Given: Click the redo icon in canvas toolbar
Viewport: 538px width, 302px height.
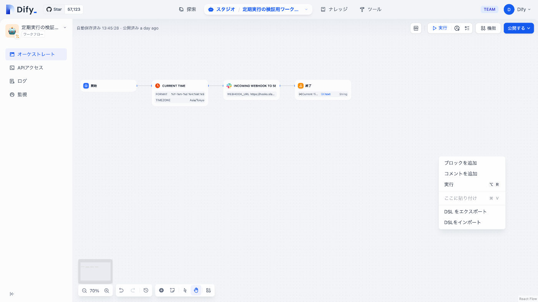Looking at the screenshot, I should (x=133, y=290).
